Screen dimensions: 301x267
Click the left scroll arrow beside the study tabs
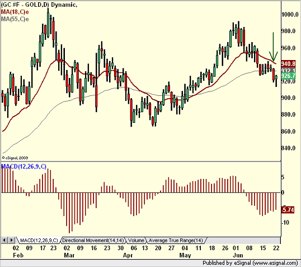tap(4, 240)
